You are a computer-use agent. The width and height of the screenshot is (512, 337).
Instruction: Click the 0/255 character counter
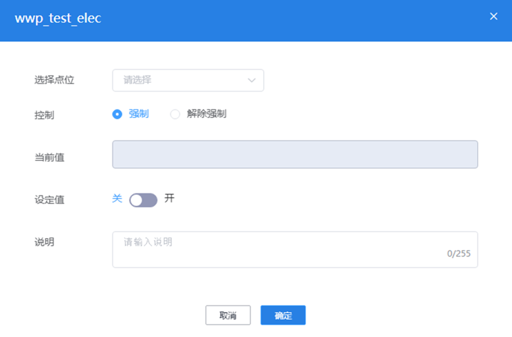(x=459, y=253)
